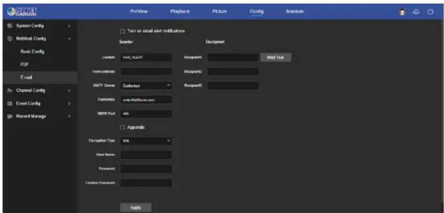
Task: Focus the Password field
Action: pos(146,169)
